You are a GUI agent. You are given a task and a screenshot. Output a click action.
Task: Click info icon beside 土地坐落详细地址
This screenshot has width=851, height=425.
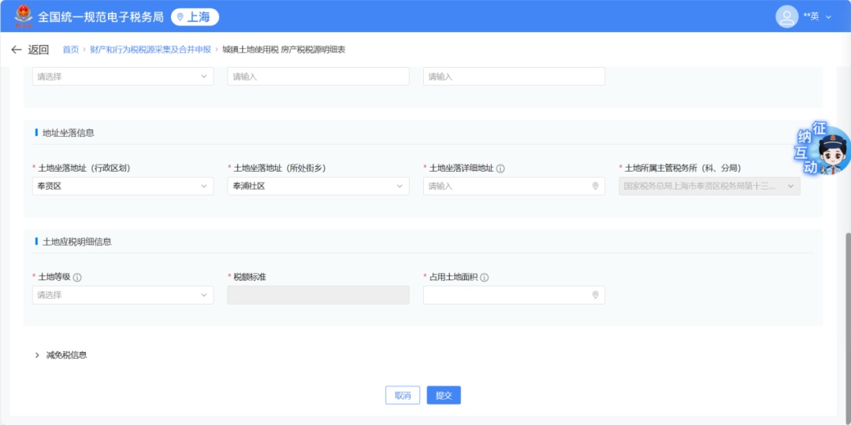click(500, 168)
